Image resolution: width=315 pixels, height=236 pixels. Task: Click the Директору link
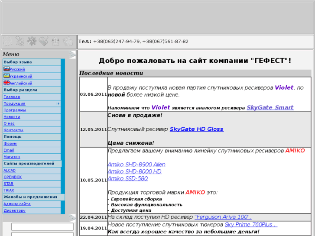14,210
